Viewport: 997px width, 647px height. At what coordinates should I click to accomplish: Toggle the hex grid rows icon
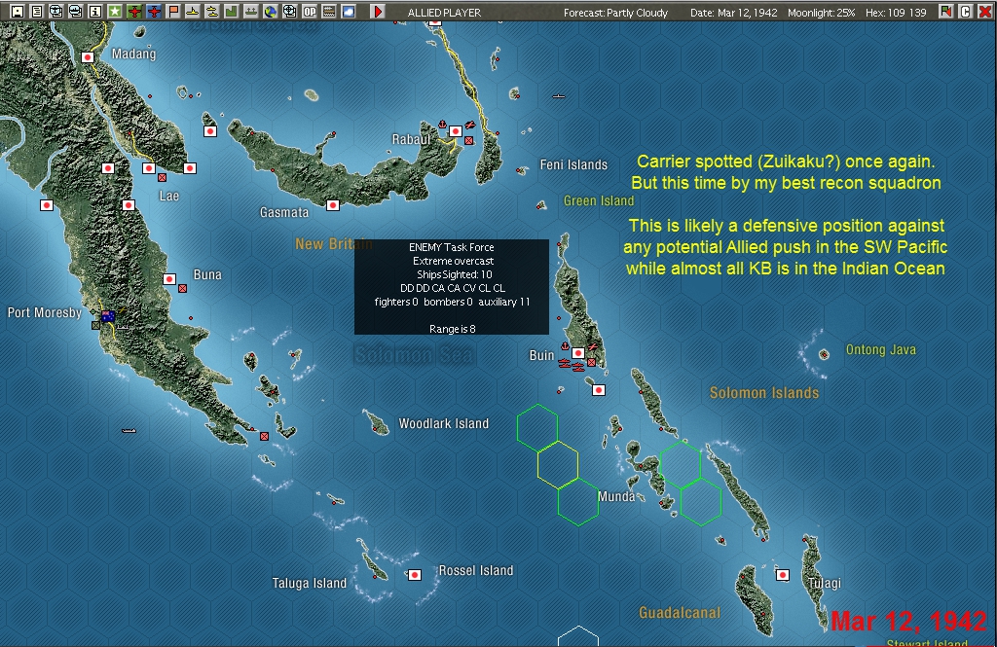(329, 12)
